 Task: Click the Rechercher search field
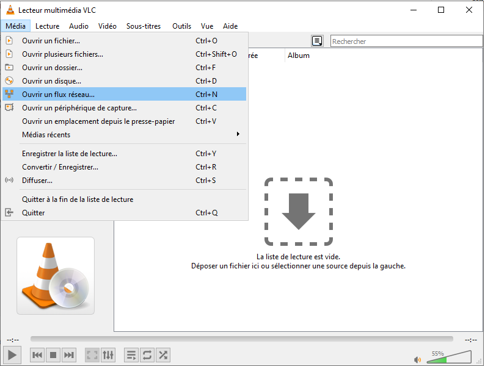(406, 41)
